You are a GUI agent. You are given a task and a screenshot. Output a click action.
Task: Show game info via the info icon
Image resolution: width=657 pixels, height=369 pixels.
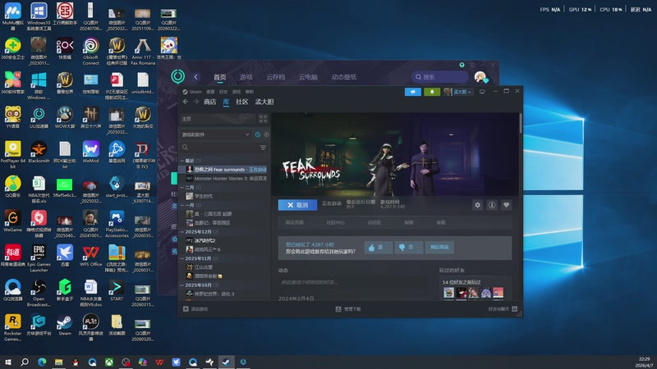click(492, 205)
